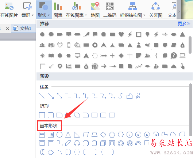The height and width of the screenshot is (158, 193).
Task: Choose the cylinder shape in basic shapes
Action: pos(94,143)
